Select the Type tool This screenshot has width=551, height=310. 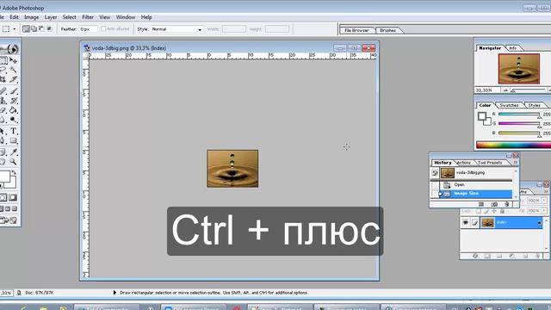pyautogui.click(x=14, y=131)
